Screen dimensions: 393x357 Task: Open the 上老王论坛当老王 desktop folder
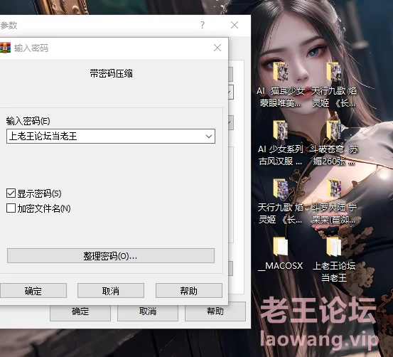pos(334,246)
